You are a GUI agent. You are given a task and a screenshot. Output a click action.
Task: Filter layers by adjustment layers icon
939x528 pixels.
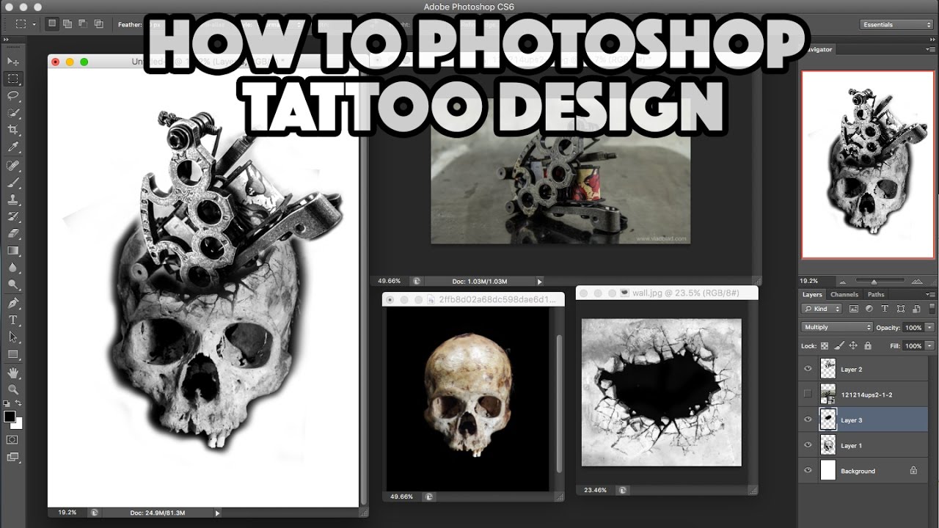(x=869, y=309)
